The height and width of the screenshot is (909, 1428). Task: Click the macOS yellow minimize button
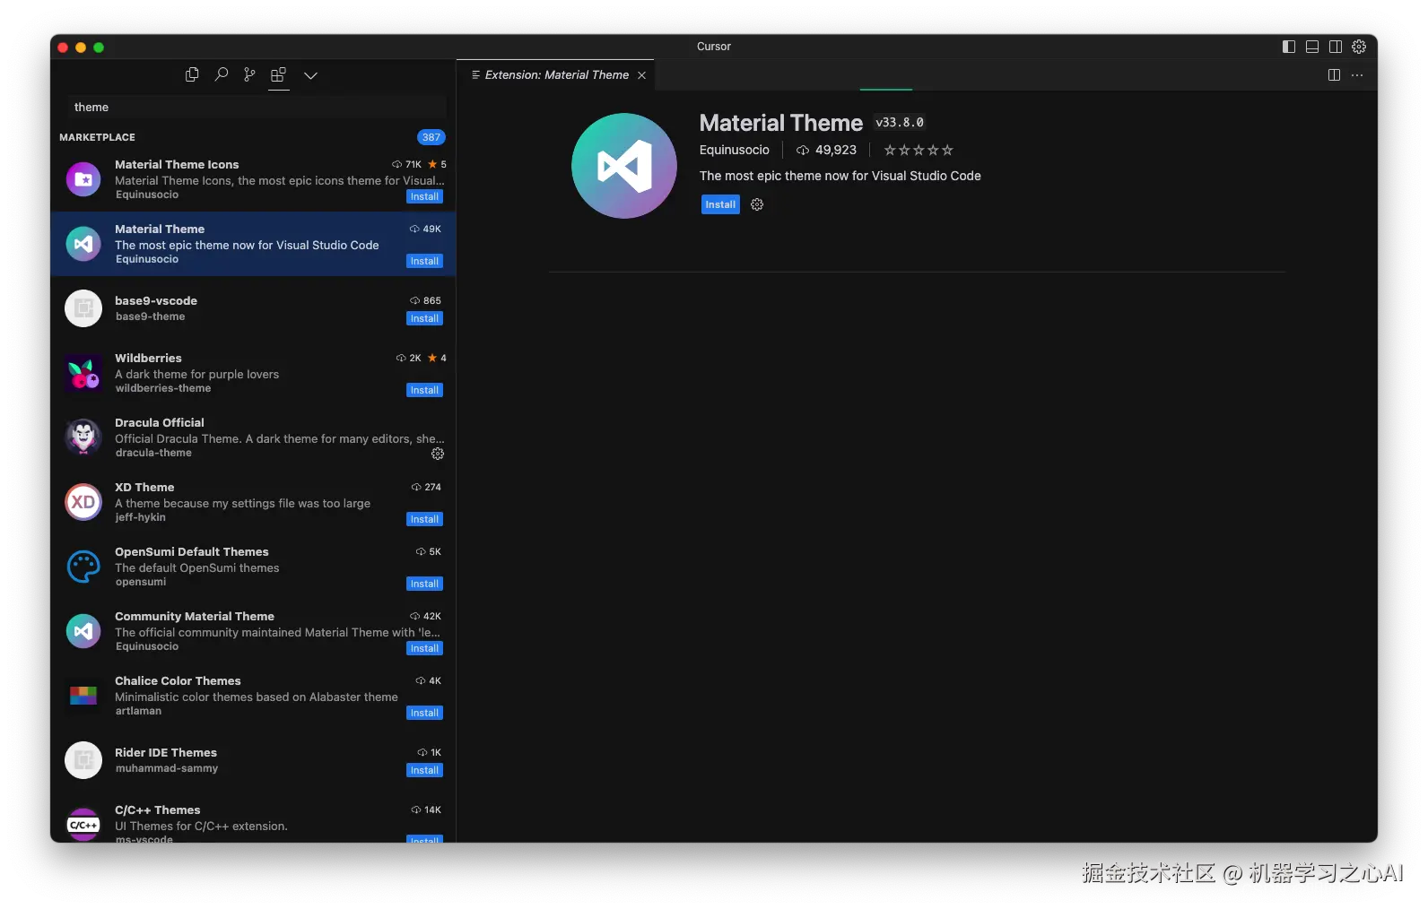point(81,48)
